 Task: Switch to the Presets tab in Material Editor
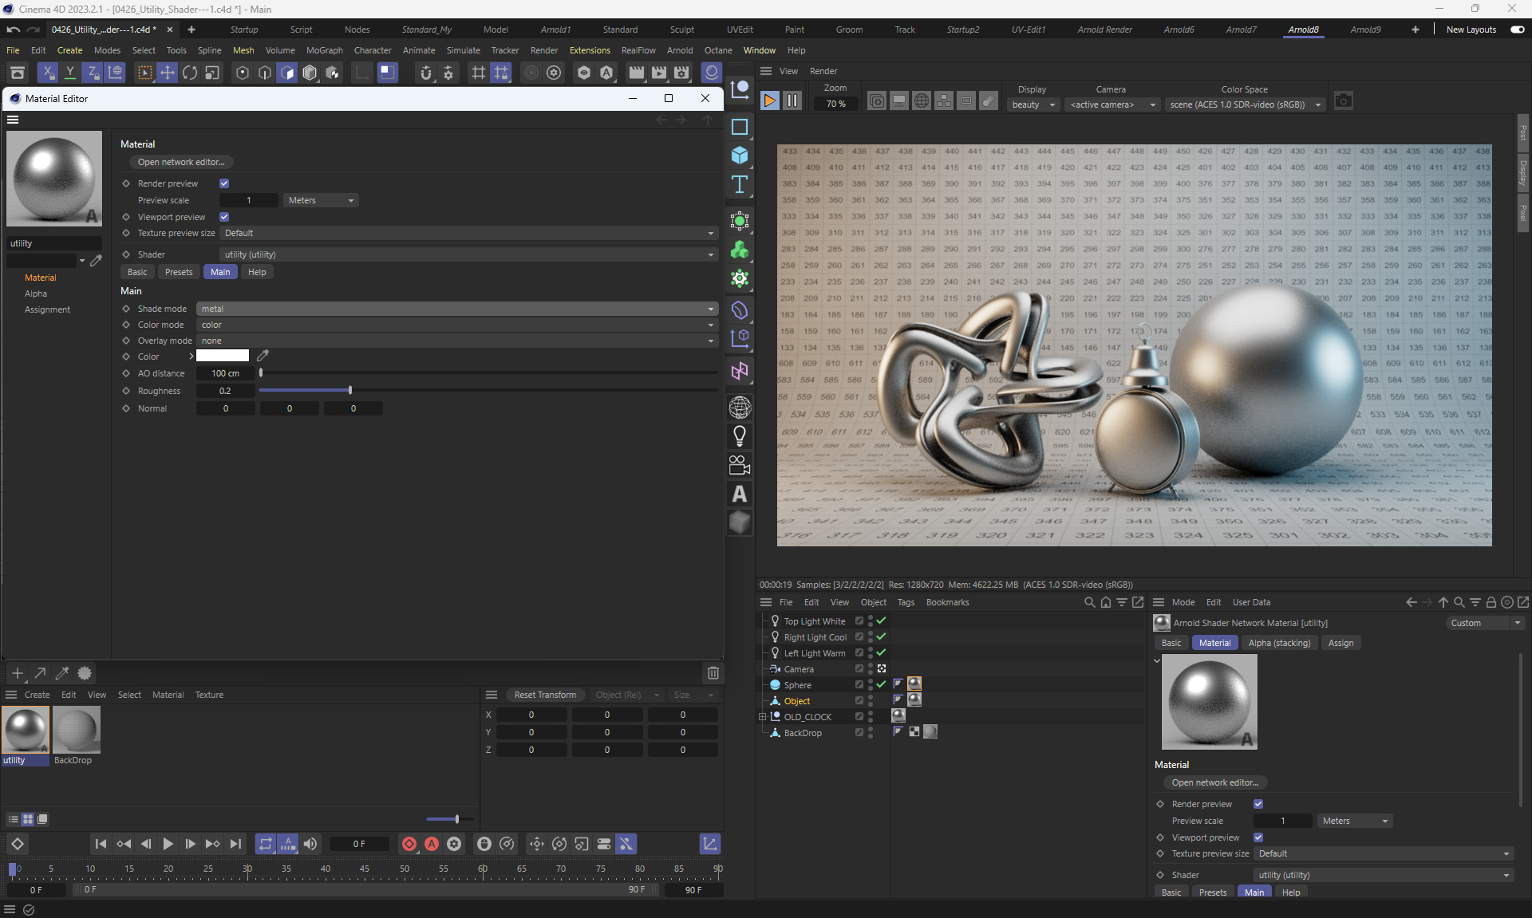(179, 272)
